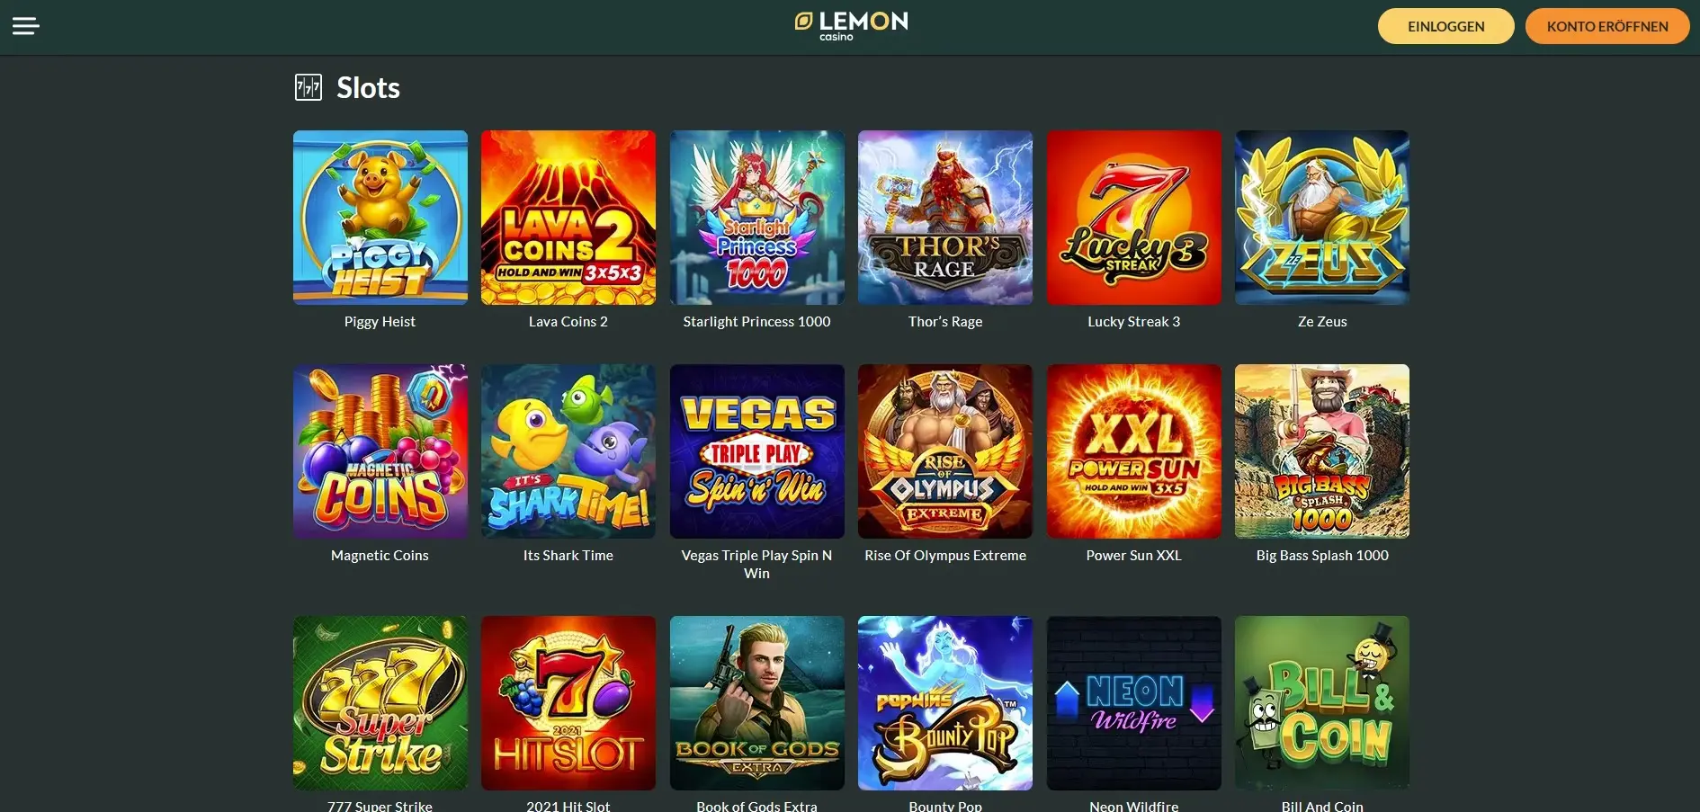Open the Ze Zeus slot tile
The height and width of the screenshot is (812, 1700).
coord(1322,218)
